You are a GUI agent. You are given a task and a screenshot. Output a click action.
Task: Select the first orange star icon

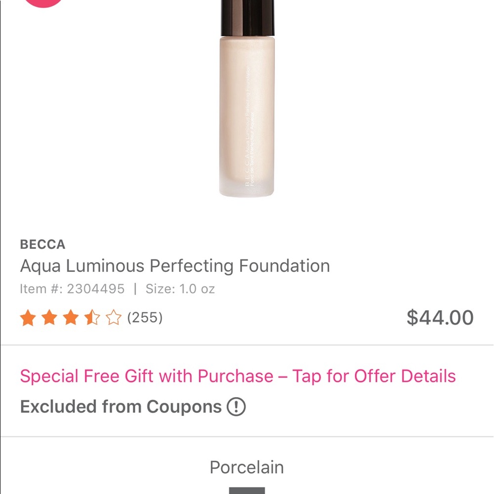28,318
